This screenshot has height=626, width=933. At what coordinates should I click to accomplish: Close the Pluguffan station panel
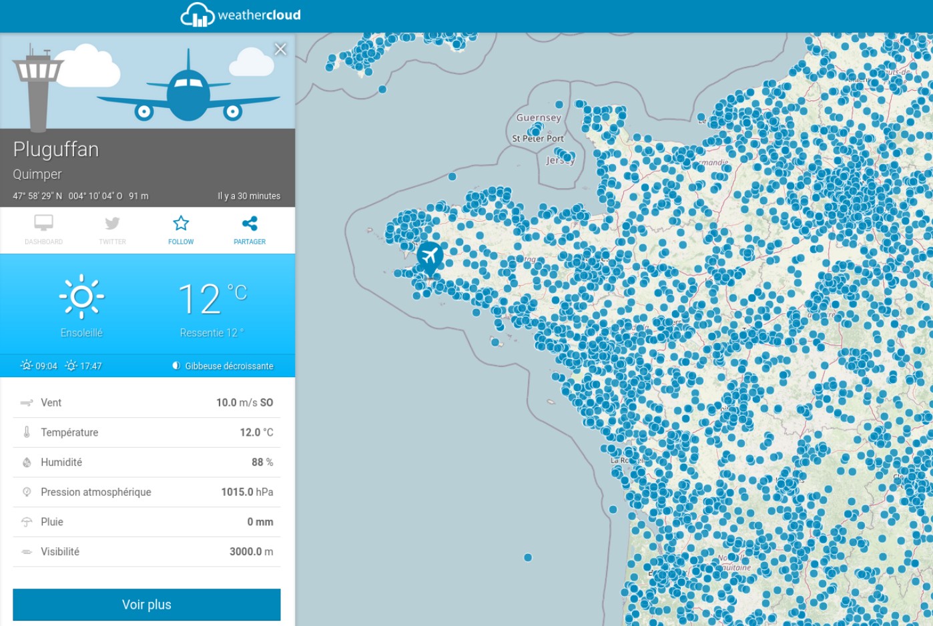tap(280, 49)
